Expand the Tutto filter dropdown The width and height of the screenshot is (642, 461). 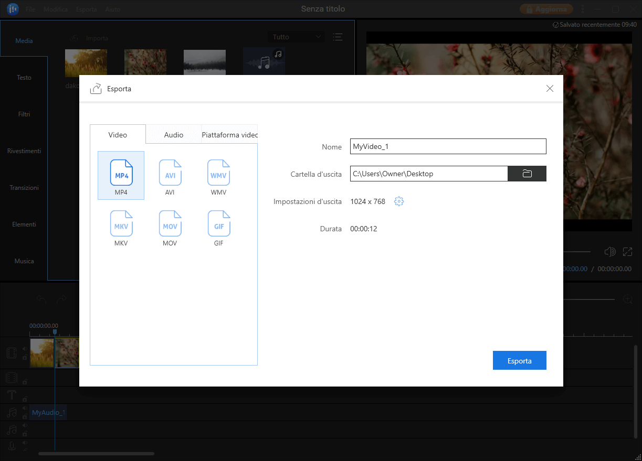coord(296,37)
